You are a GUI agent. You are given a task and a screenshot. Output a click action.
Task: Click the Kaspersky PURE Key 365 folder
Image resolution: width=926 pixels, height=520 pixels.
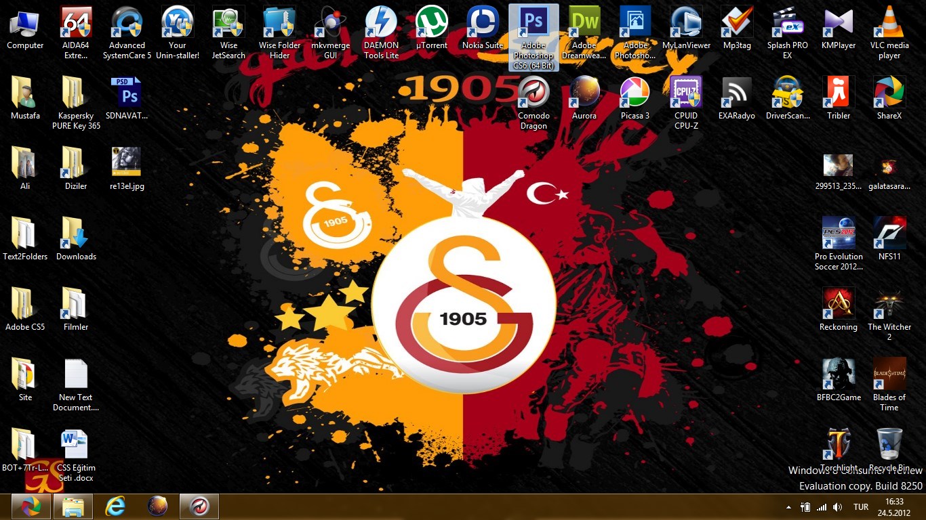click(x=76, y=103)
